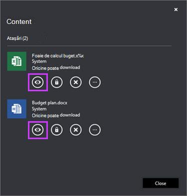Change Oricine poate download for Excel file
This screenshot has width=187, height=196.
[56, 68]
